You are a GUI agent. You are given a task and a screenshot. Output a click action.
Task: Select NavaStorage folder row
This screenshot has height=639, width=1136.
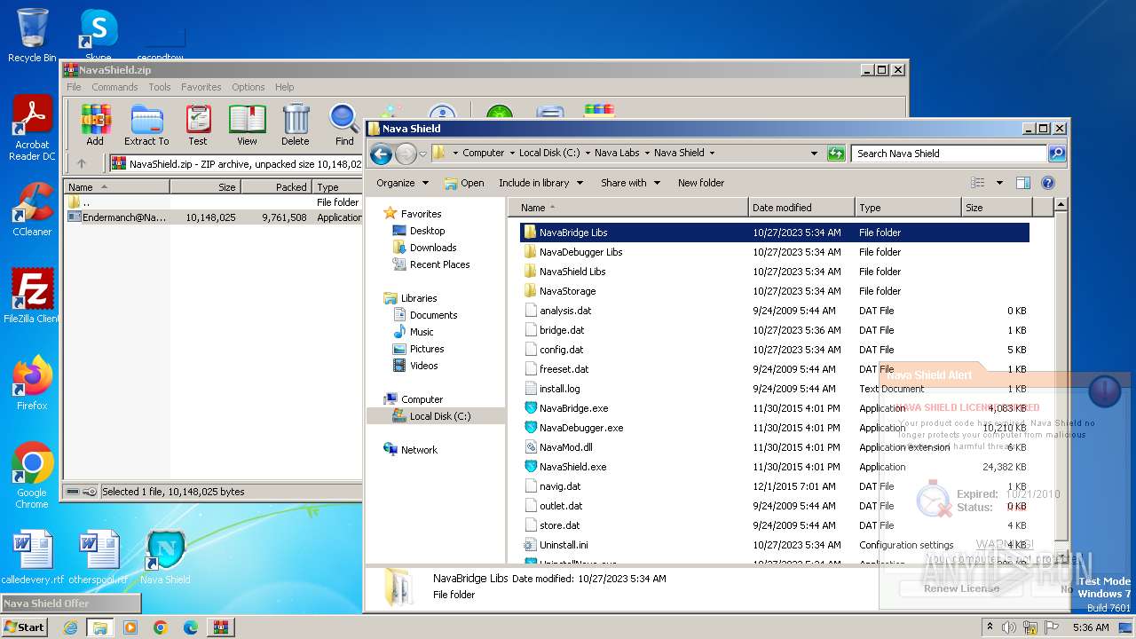774,291
